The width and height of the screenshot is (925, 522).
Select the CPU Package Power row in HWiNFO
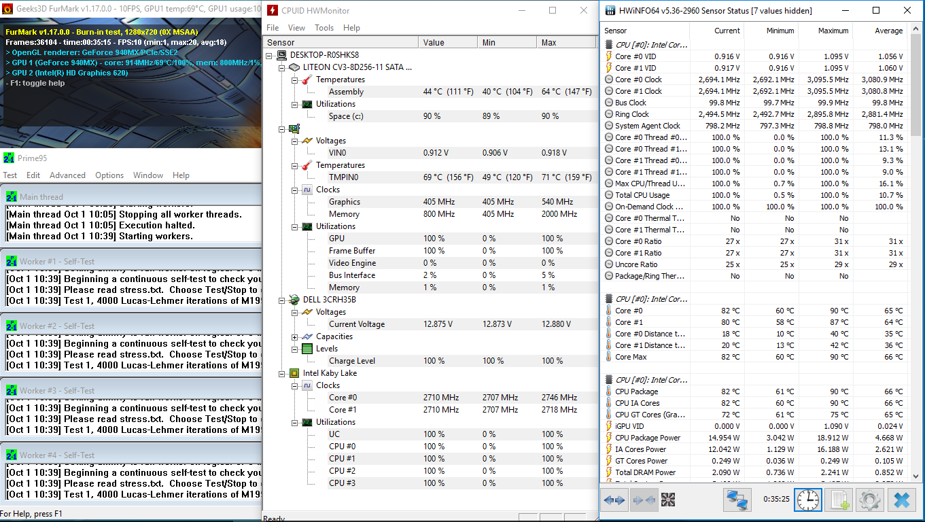coord(755,438)
